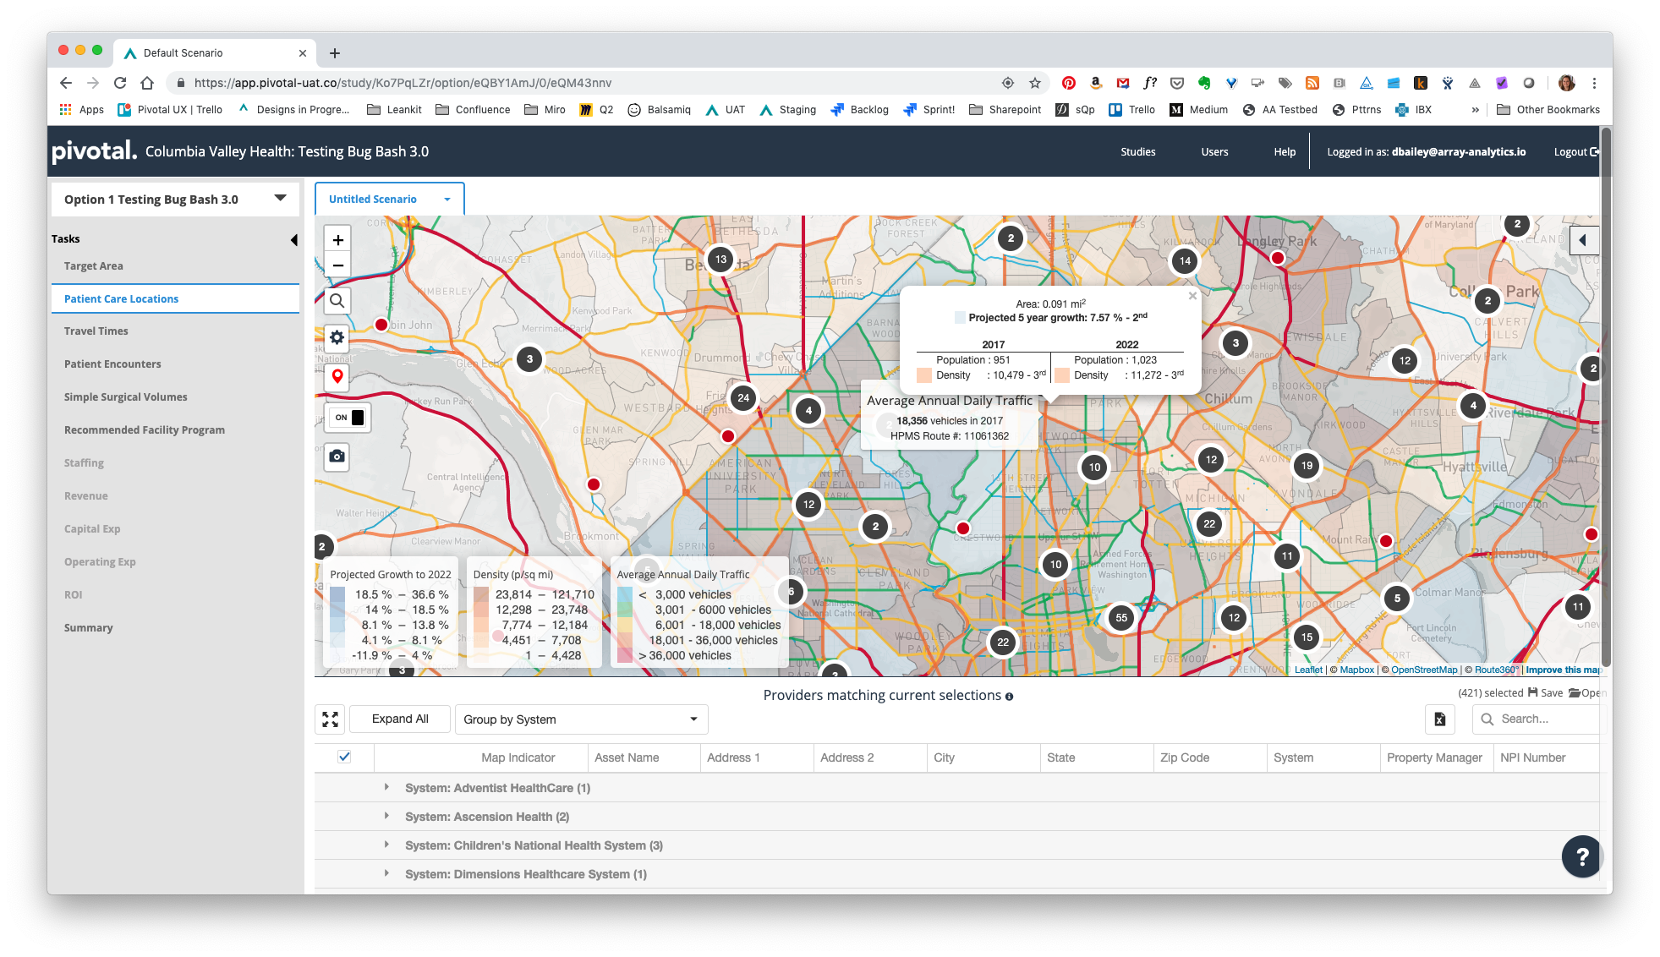
Task: Select the red location pin tool
Action: tap(337, 376)
